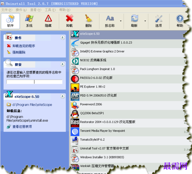This screenshot has width=192, height=174.
Task: Click the 帮助 help question mark icon
Action: tap(180, 19)
